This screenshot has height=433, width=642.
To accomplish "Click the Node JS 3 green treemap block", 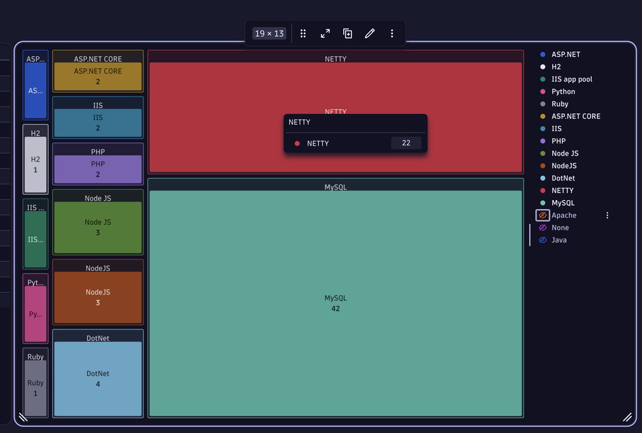I will tap(98, 227).
